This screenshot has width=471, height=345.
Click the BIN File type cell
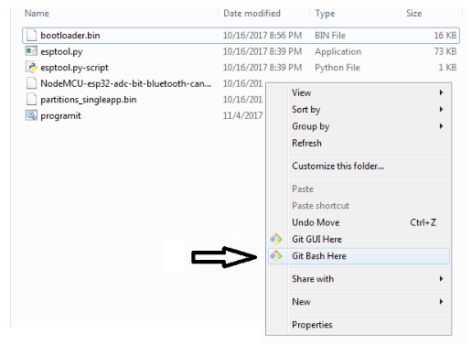[330, 36]
